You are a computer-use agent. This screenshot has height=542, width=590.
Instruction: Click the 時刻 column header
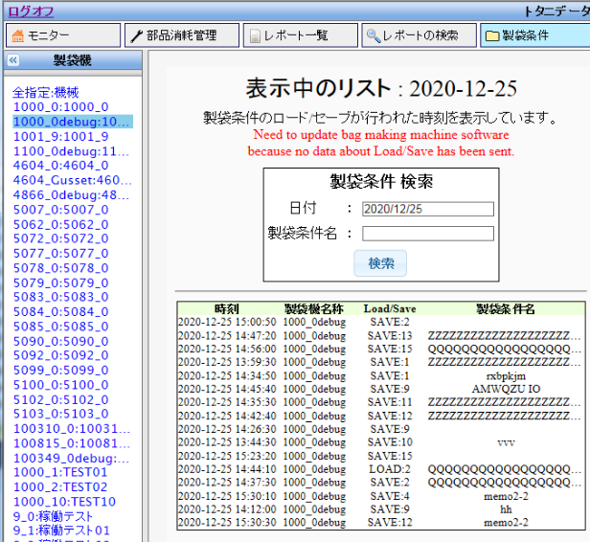[227, 308]
